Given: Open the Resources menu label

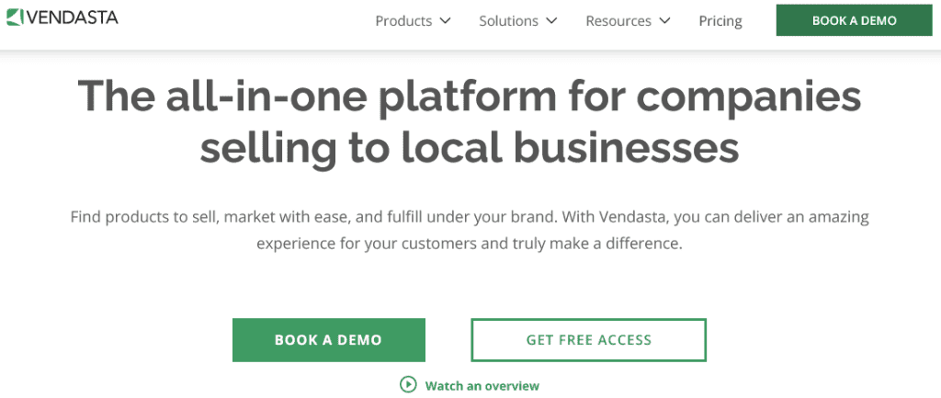Looking at the screenshot, I should pos(618,20).
